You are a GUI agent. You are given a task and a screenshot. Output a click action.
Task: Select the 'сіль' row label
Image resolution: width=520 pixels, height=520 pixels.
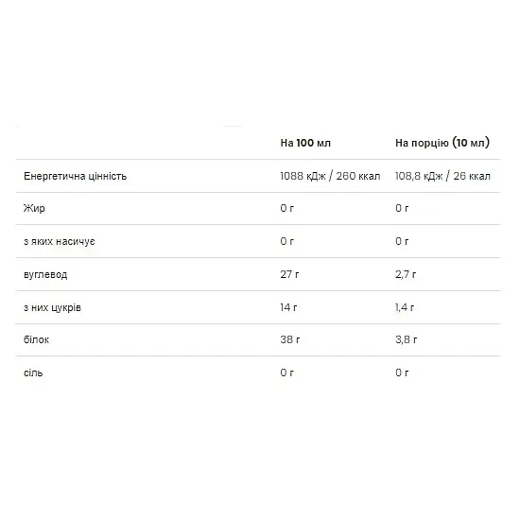[x=33, y=373]
